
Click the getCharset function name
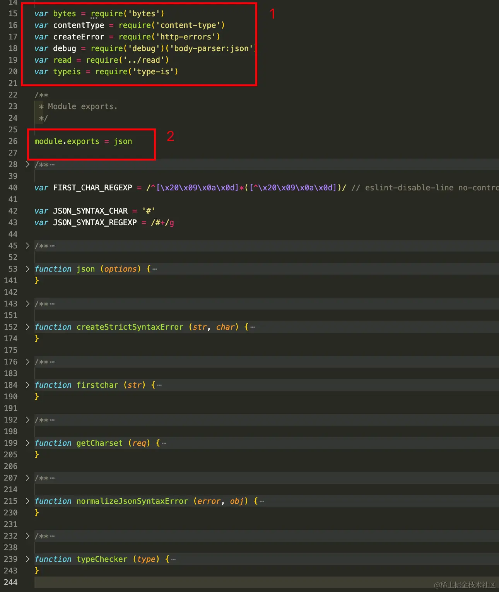(99, 443)
